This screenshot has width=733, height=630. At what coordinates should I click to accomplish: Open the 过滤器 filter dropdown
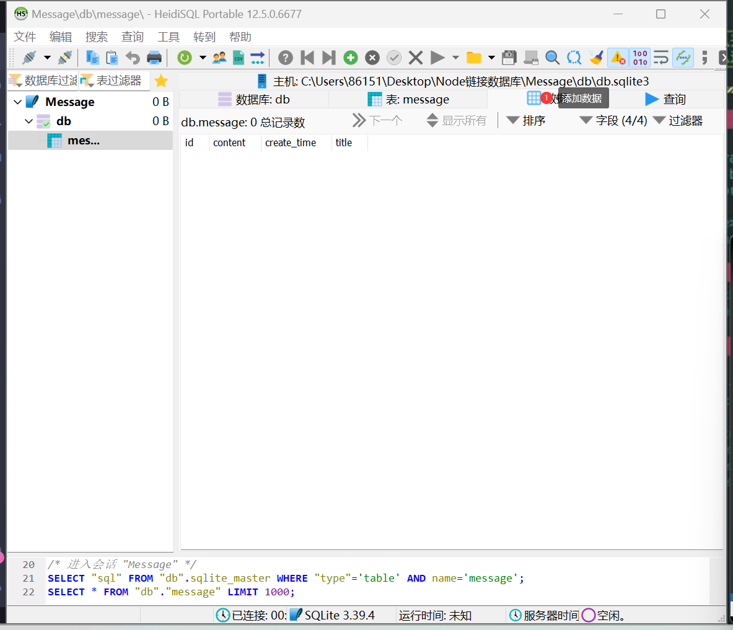(677, 121)
